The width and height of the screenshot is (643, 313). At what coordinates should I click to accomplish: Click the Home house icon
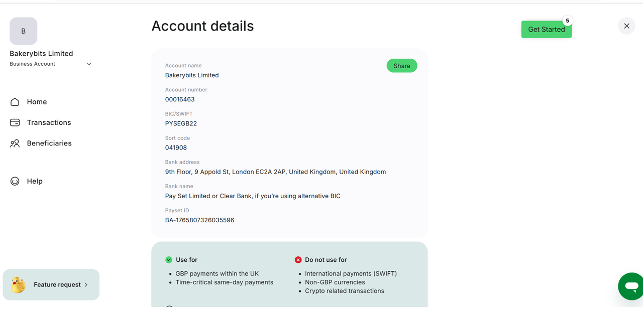tap(15, 102)
